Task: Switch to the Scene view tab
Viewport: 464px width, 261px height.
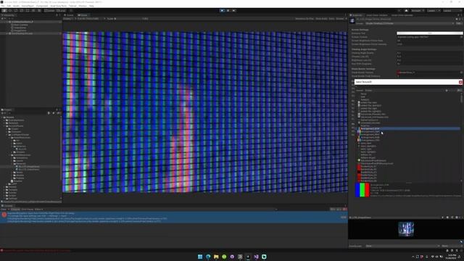Action: [x=70, y=14]
